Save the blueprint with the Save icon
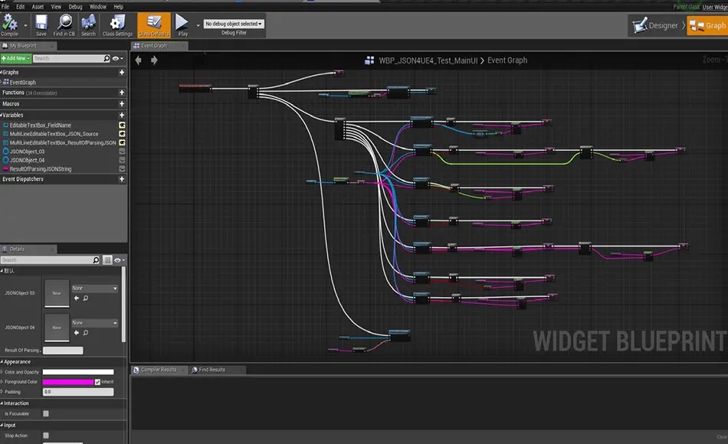Image resolution: width=728 pixels, height=444 pixels. click(x=41, y=23)
